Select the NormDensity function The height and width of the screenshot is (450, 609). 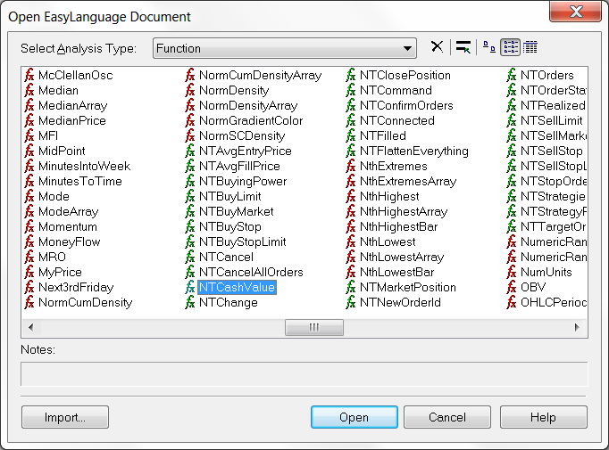click(x=234, y=90)
